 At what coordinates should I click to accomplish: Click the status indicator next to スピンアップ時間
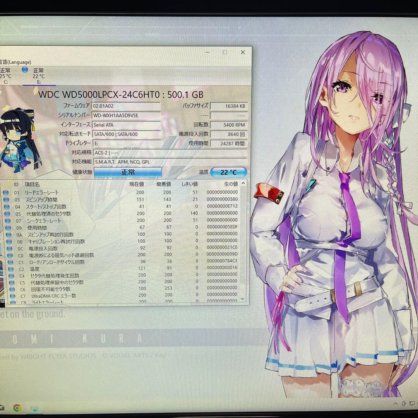pos(8,199)
